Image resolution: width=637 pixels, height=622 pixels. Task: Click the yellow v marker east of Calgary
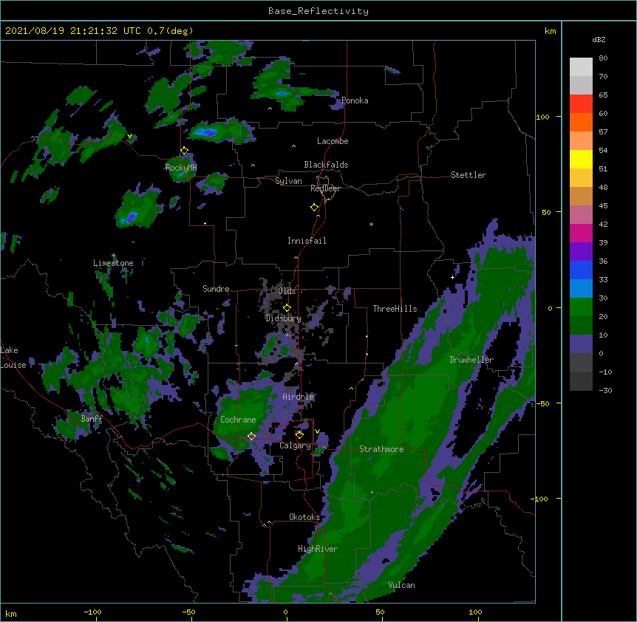317,431
